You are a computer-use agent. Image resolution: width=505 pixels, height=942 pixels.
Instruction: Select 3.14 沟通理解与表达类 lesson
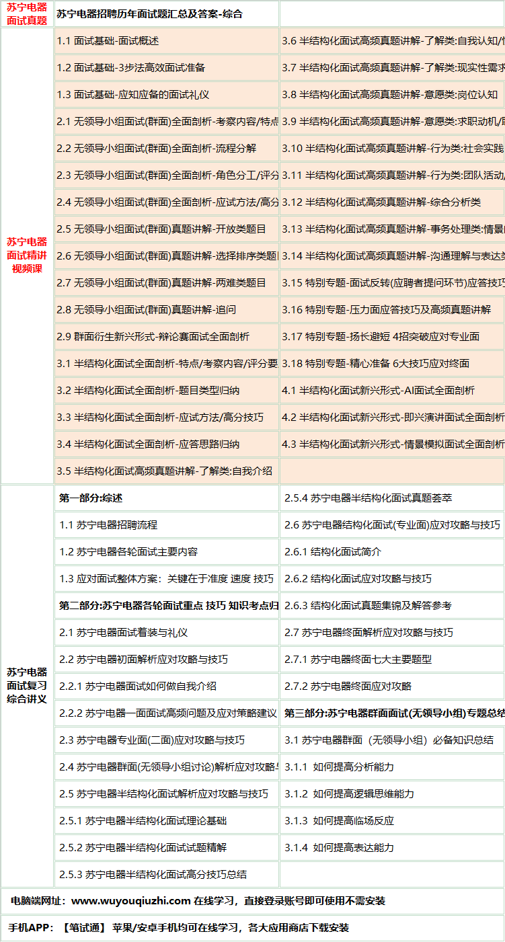point(392,256)
